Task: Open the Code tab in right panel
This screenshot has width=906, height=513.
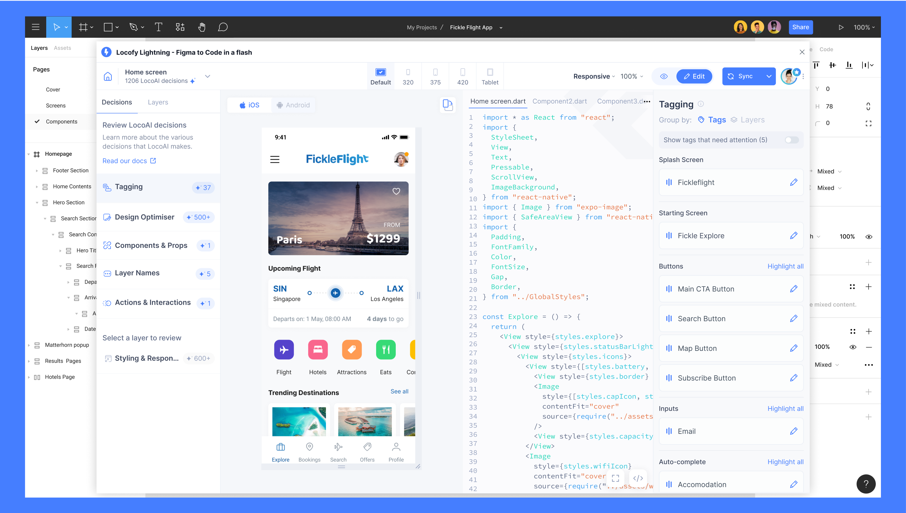Action: (x=826, y=49)
